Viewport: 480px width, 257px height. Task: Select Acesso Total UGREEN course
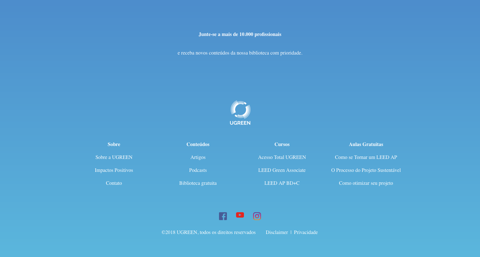[282, 157]
